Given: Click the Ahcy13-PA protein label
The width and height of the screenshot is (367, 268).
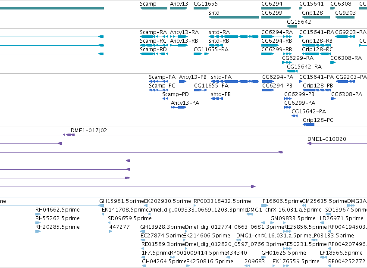Looking at the screenshot, I should click(x=185, y=103).
